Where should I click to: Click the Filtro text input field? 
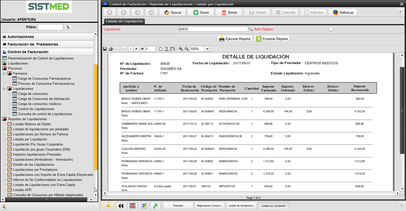point(50,27)
